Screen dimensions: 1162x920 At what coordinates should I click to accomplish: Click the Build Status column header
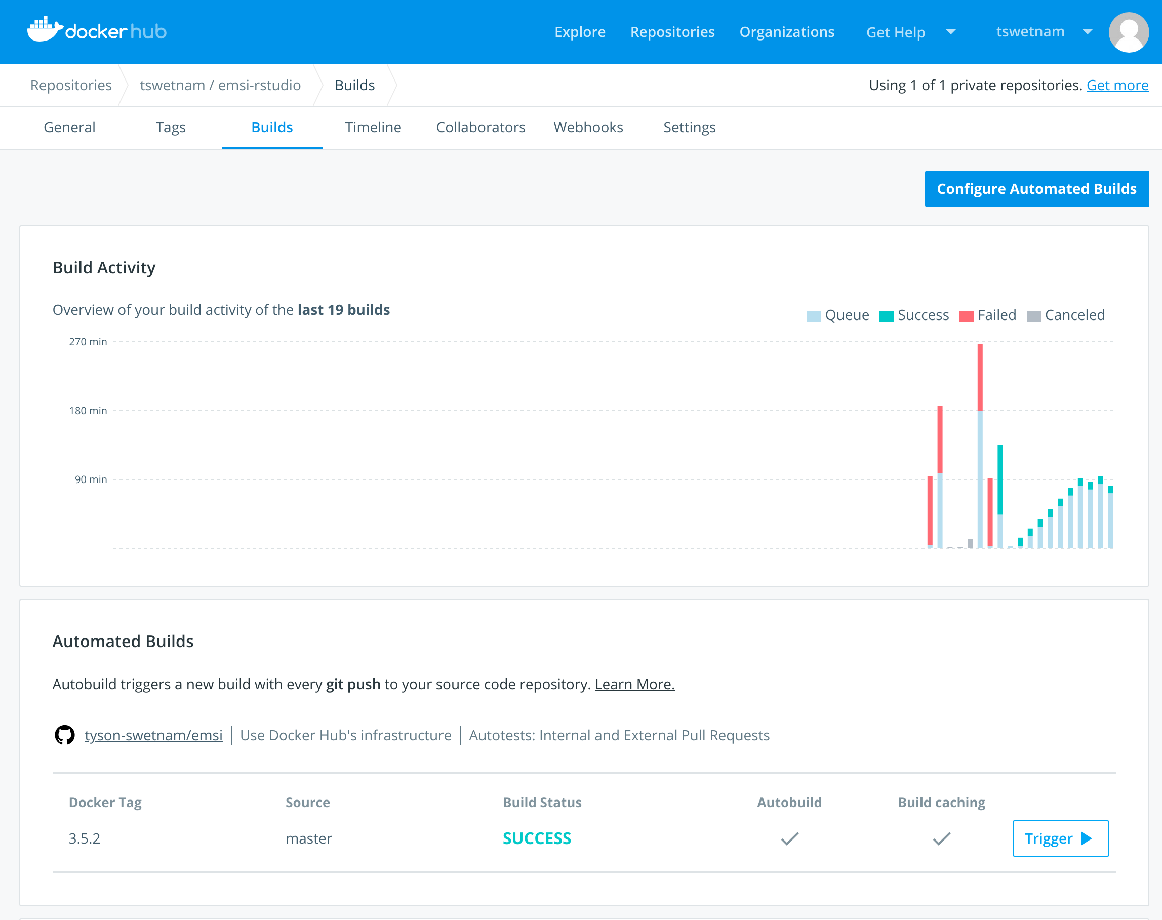click(x=542, y=802)
